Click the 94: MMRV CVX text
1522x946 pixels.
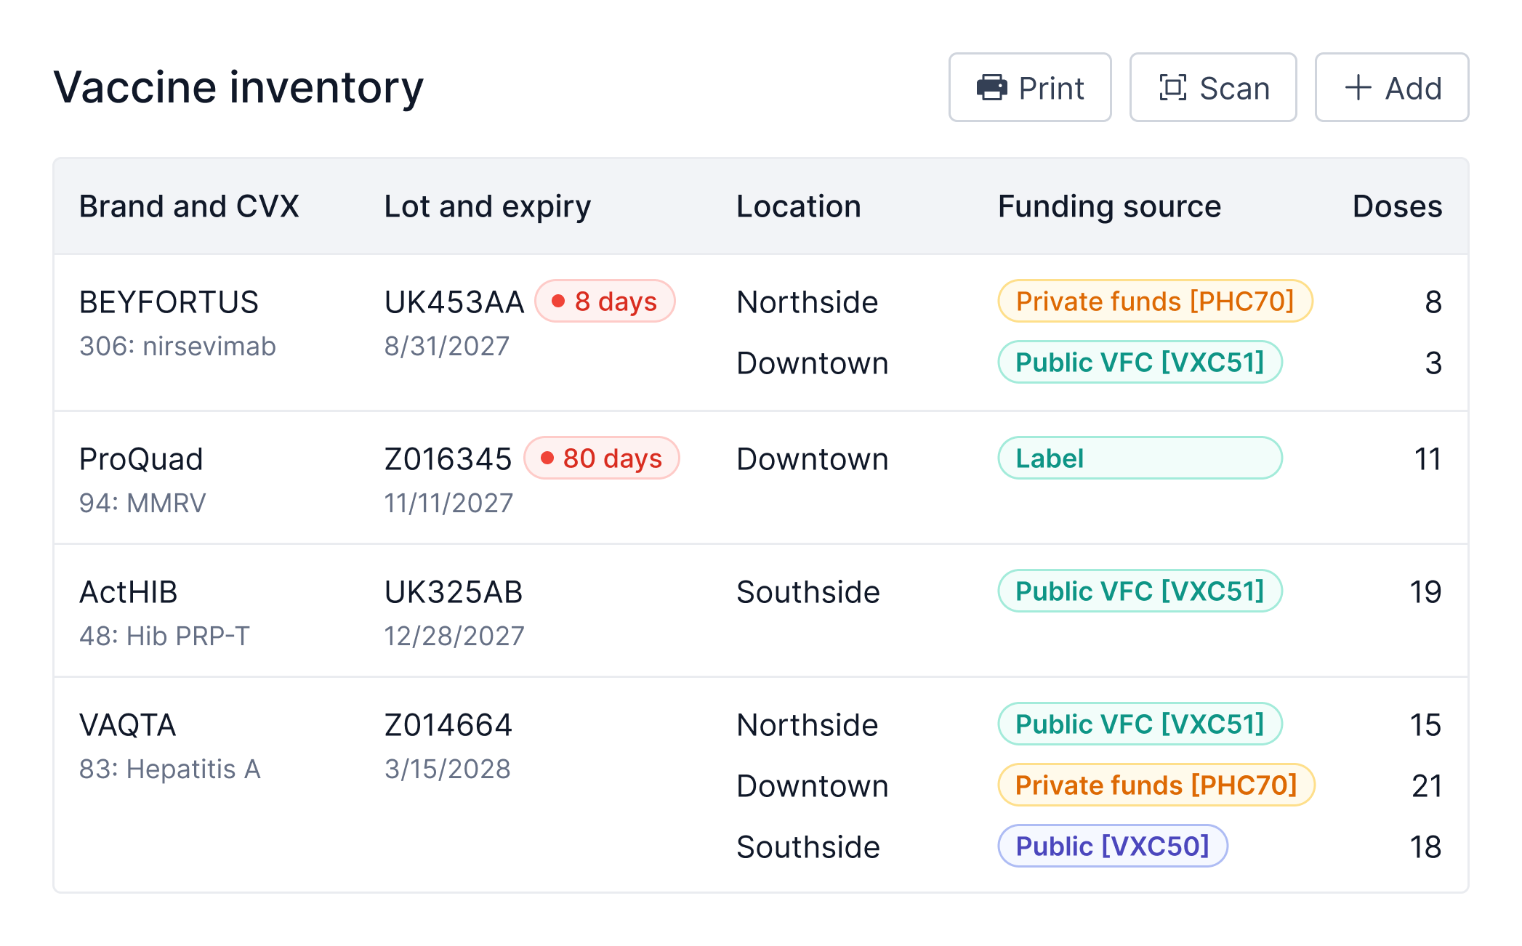(x=142, y=504)
